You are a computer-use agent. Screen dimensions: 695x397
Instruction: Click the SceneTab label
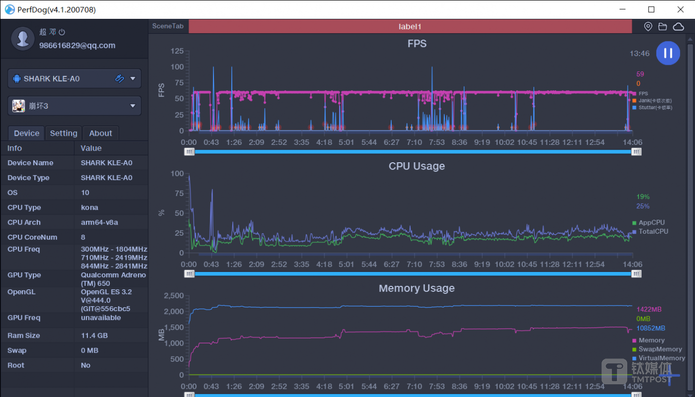(168, 26)
